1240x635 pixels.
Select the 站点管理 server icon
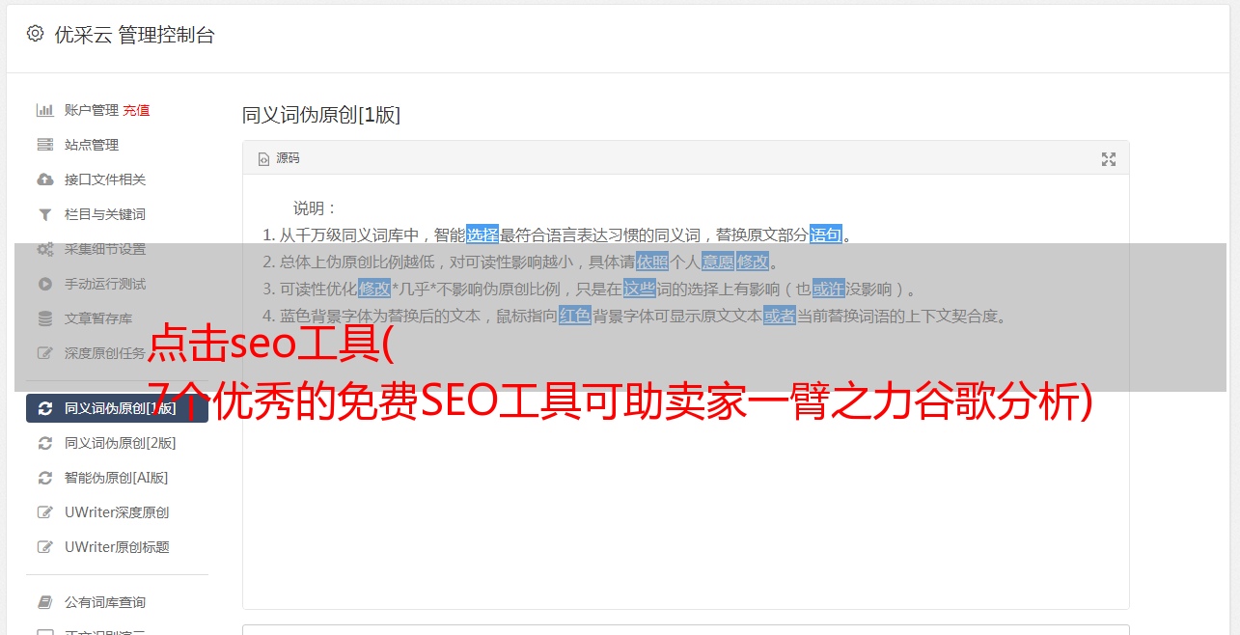click(x=44, y=145)
